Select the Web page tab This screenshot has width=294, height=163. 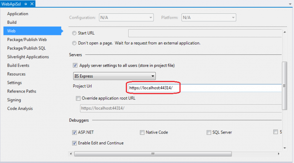[32, 31]
